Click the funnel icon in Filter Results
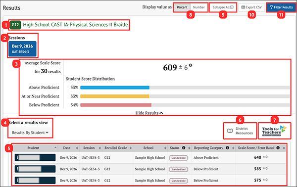 coord(271,7)
